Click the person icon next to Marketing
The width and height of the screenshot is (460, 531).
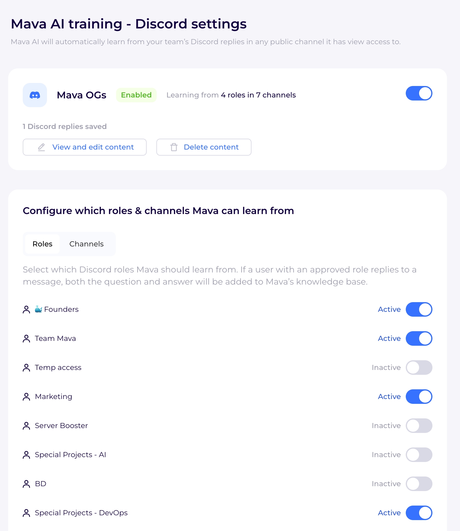click(26, 397)
